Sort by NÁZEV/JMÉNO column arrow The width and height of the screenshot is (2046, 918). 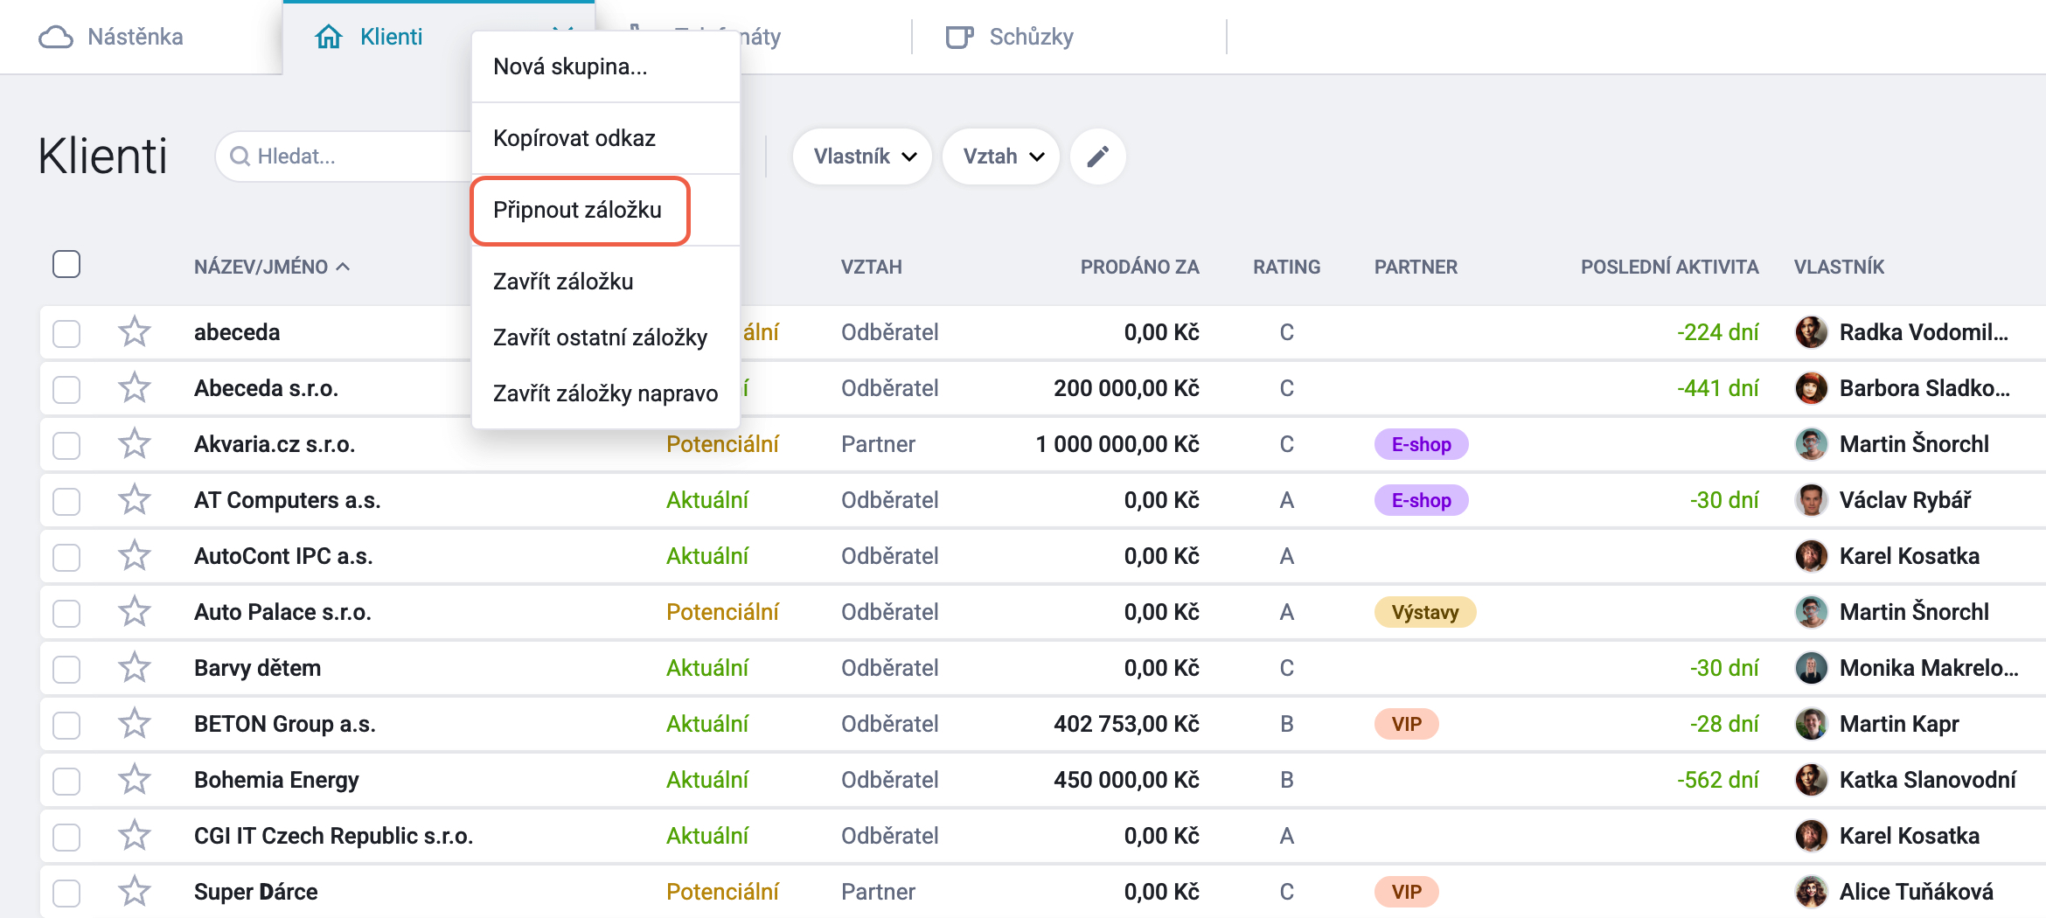[x=344, y=267]
